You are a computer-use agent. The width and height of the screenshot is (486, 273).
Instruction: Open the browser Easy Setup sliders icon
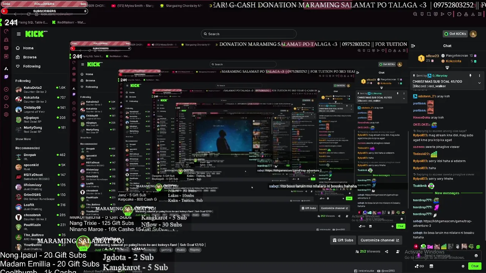pos(480,14)
